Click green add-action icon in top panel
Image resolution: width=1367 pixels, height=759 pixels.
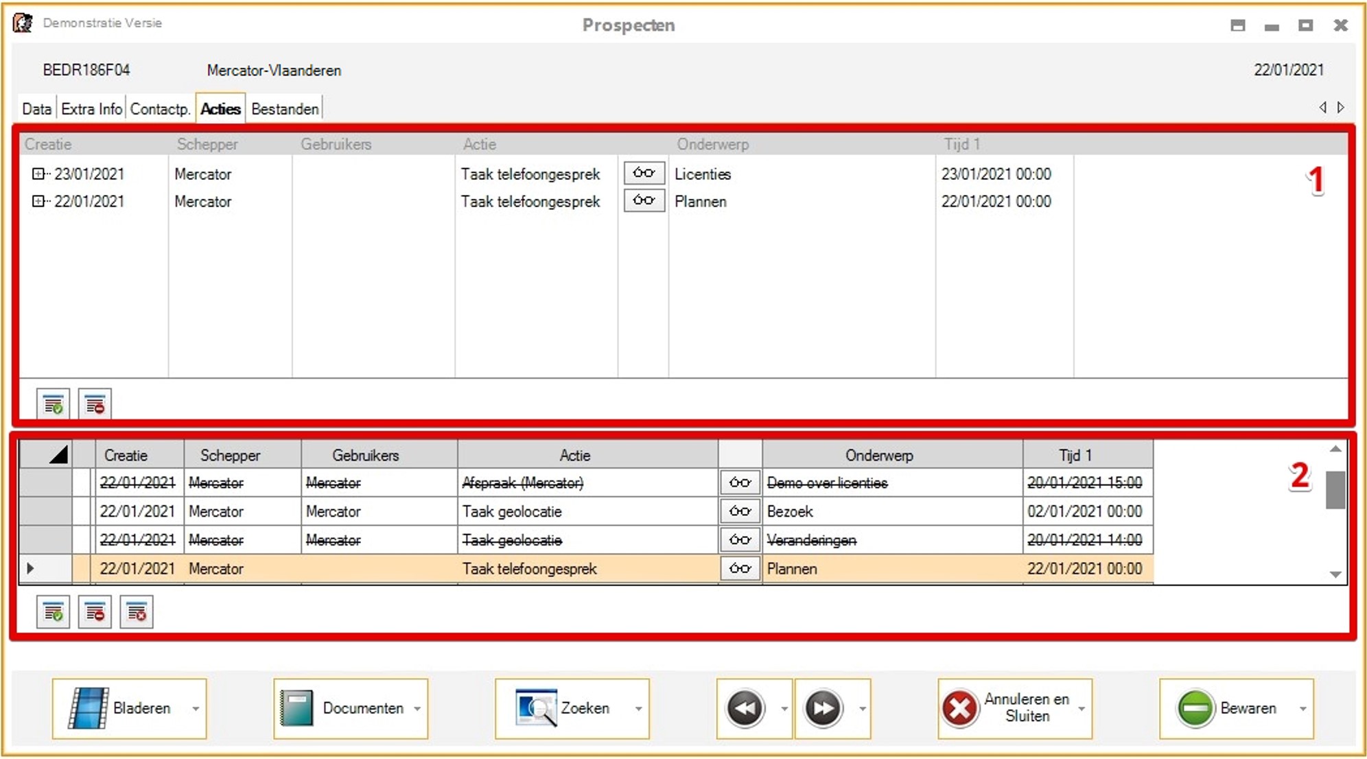coord(53,404)
